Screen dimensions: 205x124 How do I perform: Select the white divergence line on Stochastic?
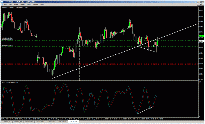click(x=145, y=110)
